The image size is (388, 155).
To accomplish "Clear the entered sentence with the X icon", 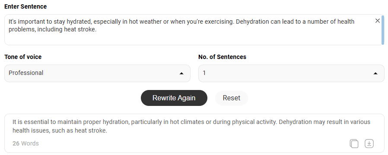I will point(377,21).
